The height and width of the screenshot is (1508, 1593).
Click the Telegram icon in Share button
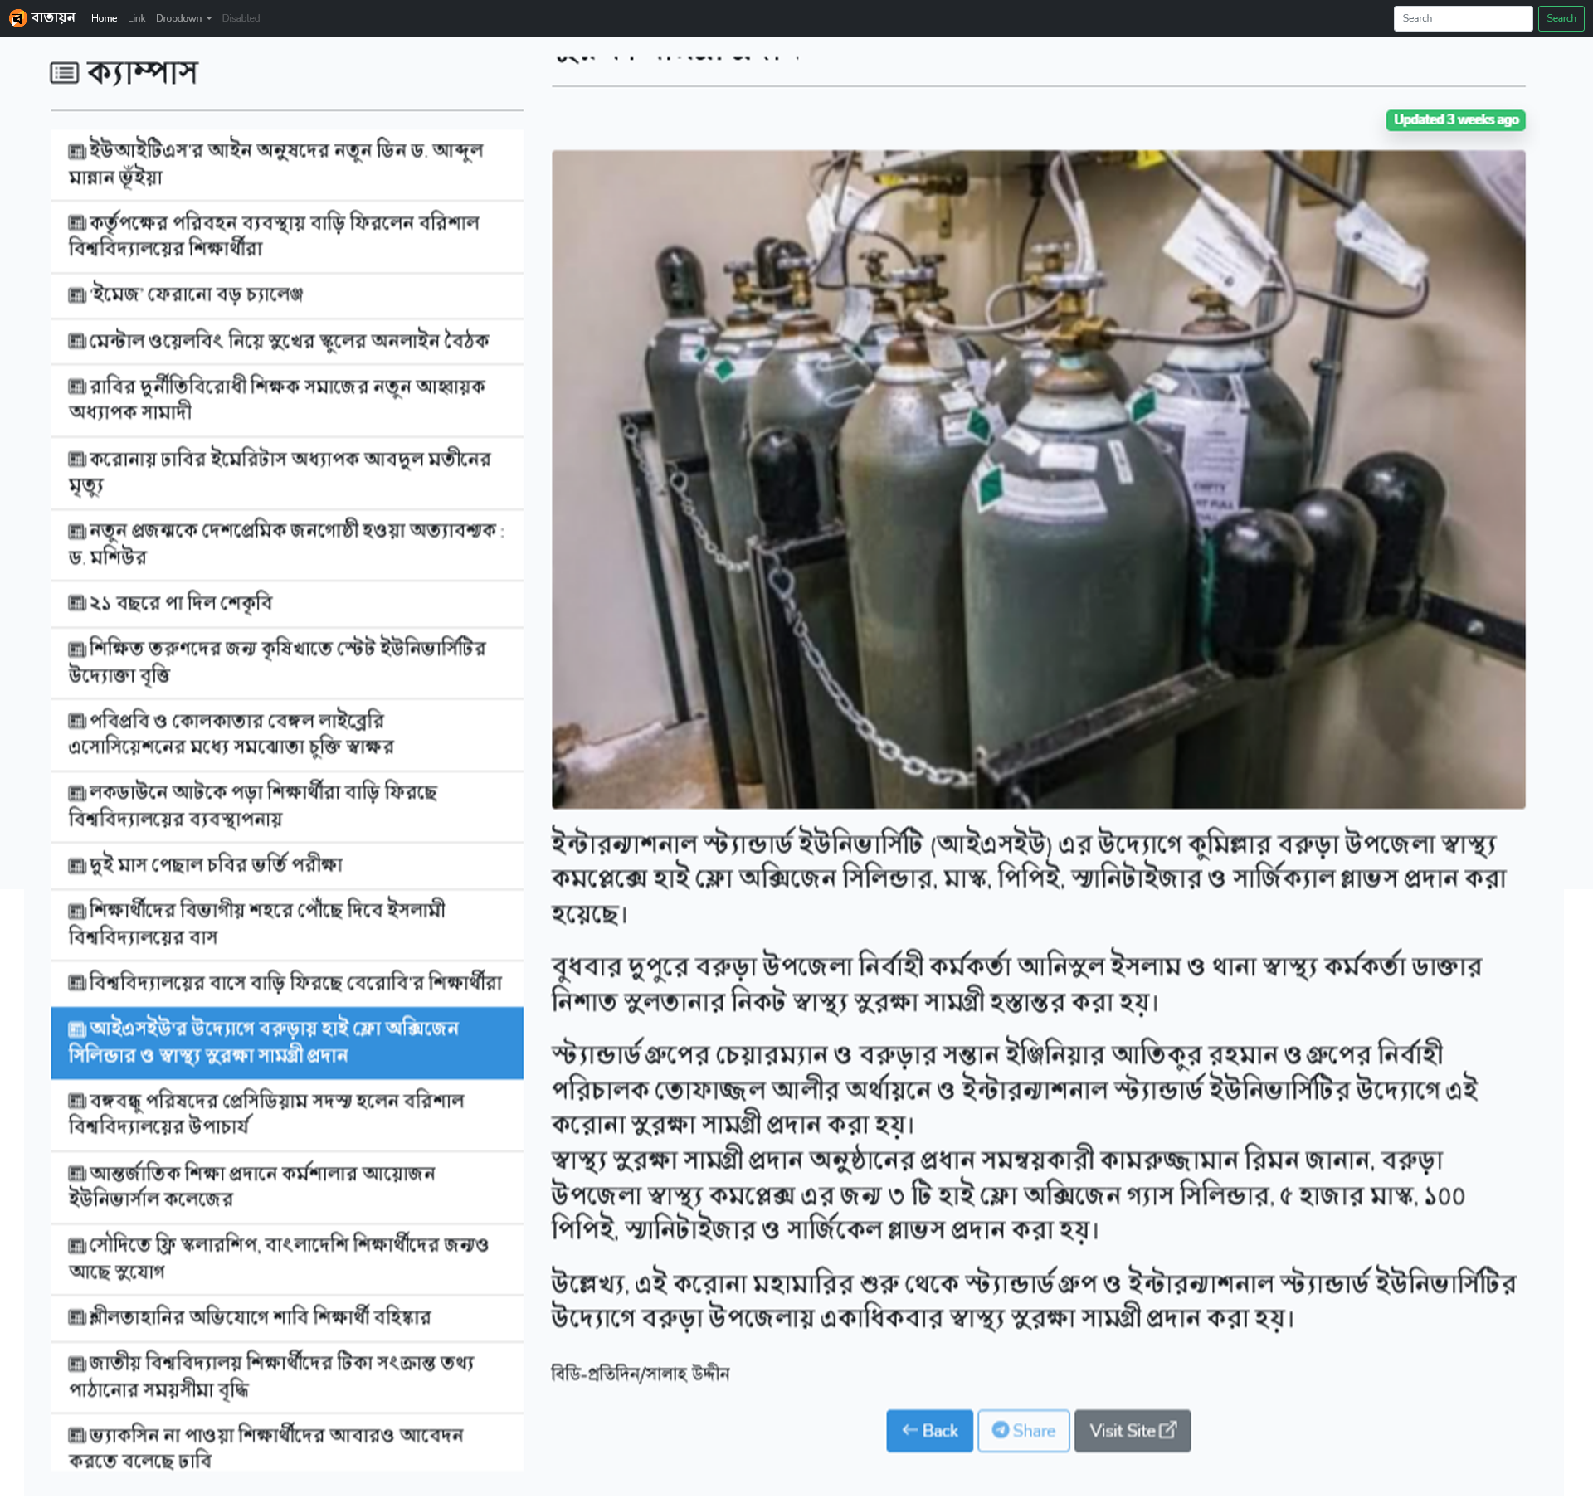[x=1001, y=1430]
